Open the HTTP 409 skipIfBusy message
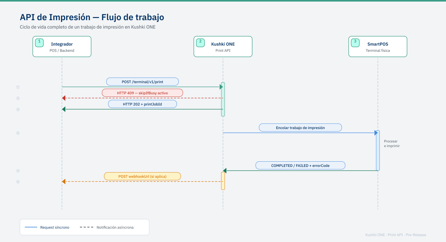 142,93
